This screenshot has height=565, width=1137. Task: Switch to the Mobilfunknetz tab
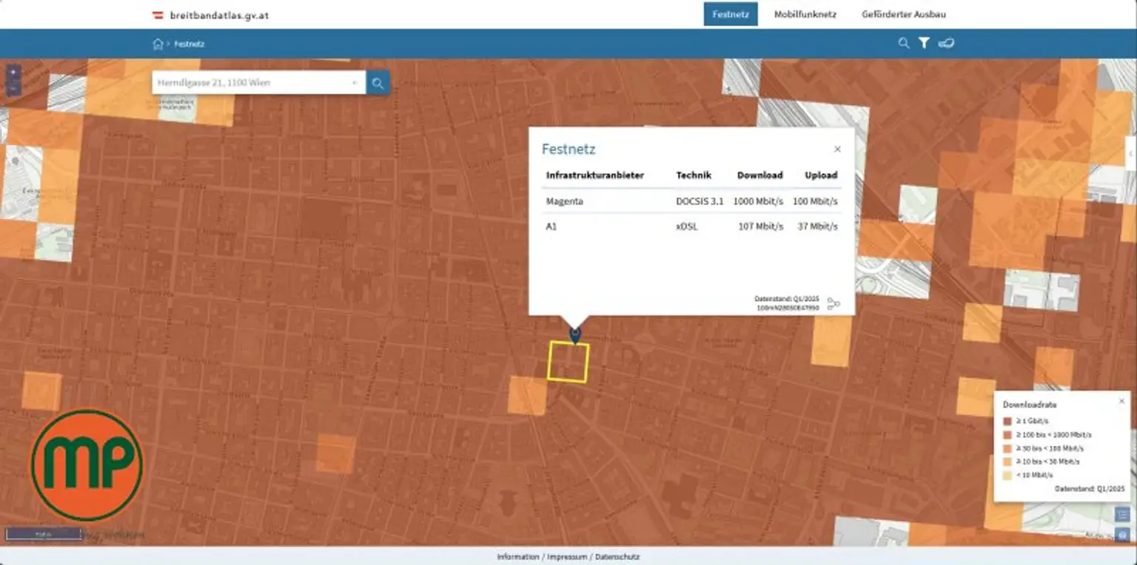pos(805,14)
